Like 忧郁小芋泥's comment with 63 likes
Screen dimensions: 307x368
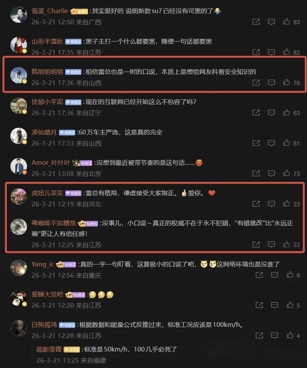286,113
